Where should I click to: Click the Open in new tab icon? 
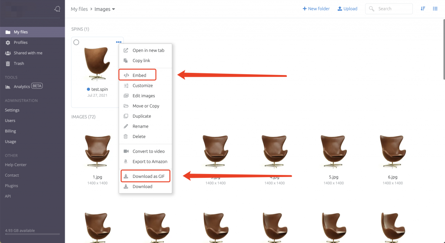(126, 50)
